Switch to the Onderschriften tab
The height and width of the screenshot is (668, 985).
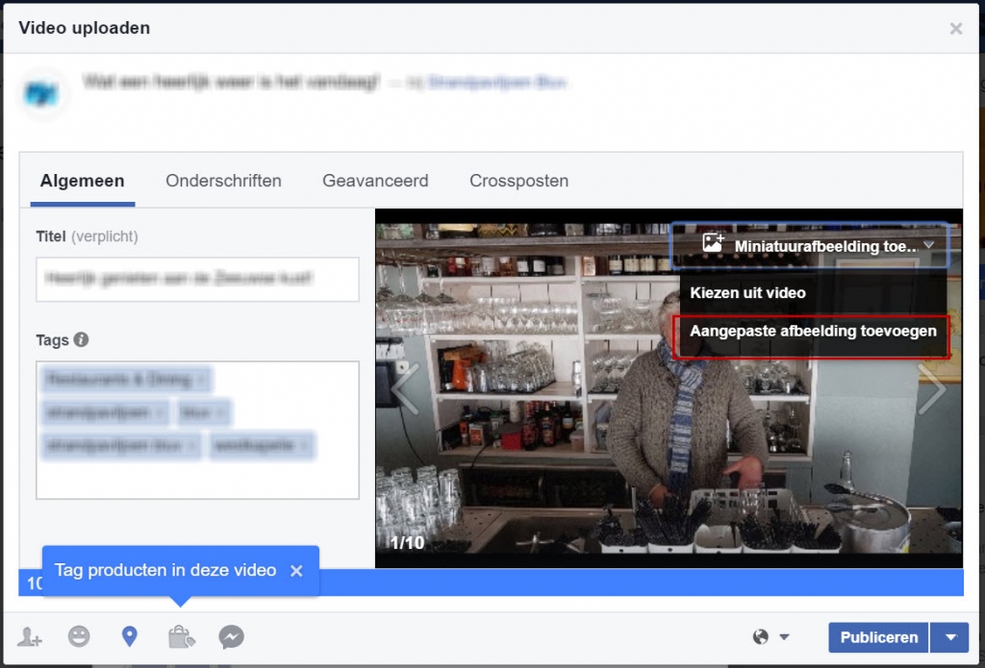tap(223, 181)
